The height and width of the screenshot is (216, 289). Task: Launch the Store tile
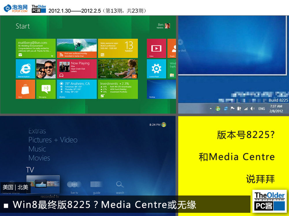pyautogui.click(x=25, y=89)
